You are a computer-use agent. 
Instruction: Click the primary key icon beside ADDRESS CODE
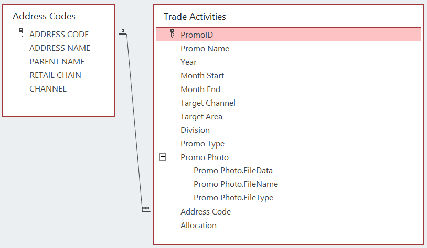21,34
